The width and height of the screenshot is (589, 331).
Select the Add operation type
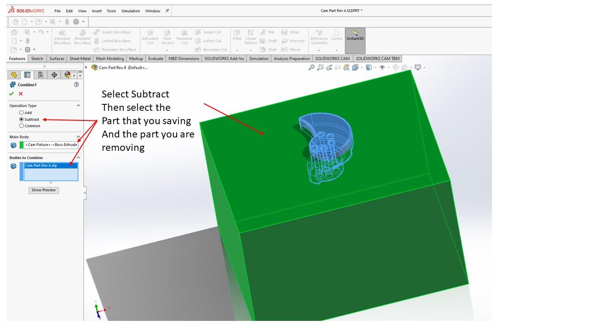click(x=22, y=113)
